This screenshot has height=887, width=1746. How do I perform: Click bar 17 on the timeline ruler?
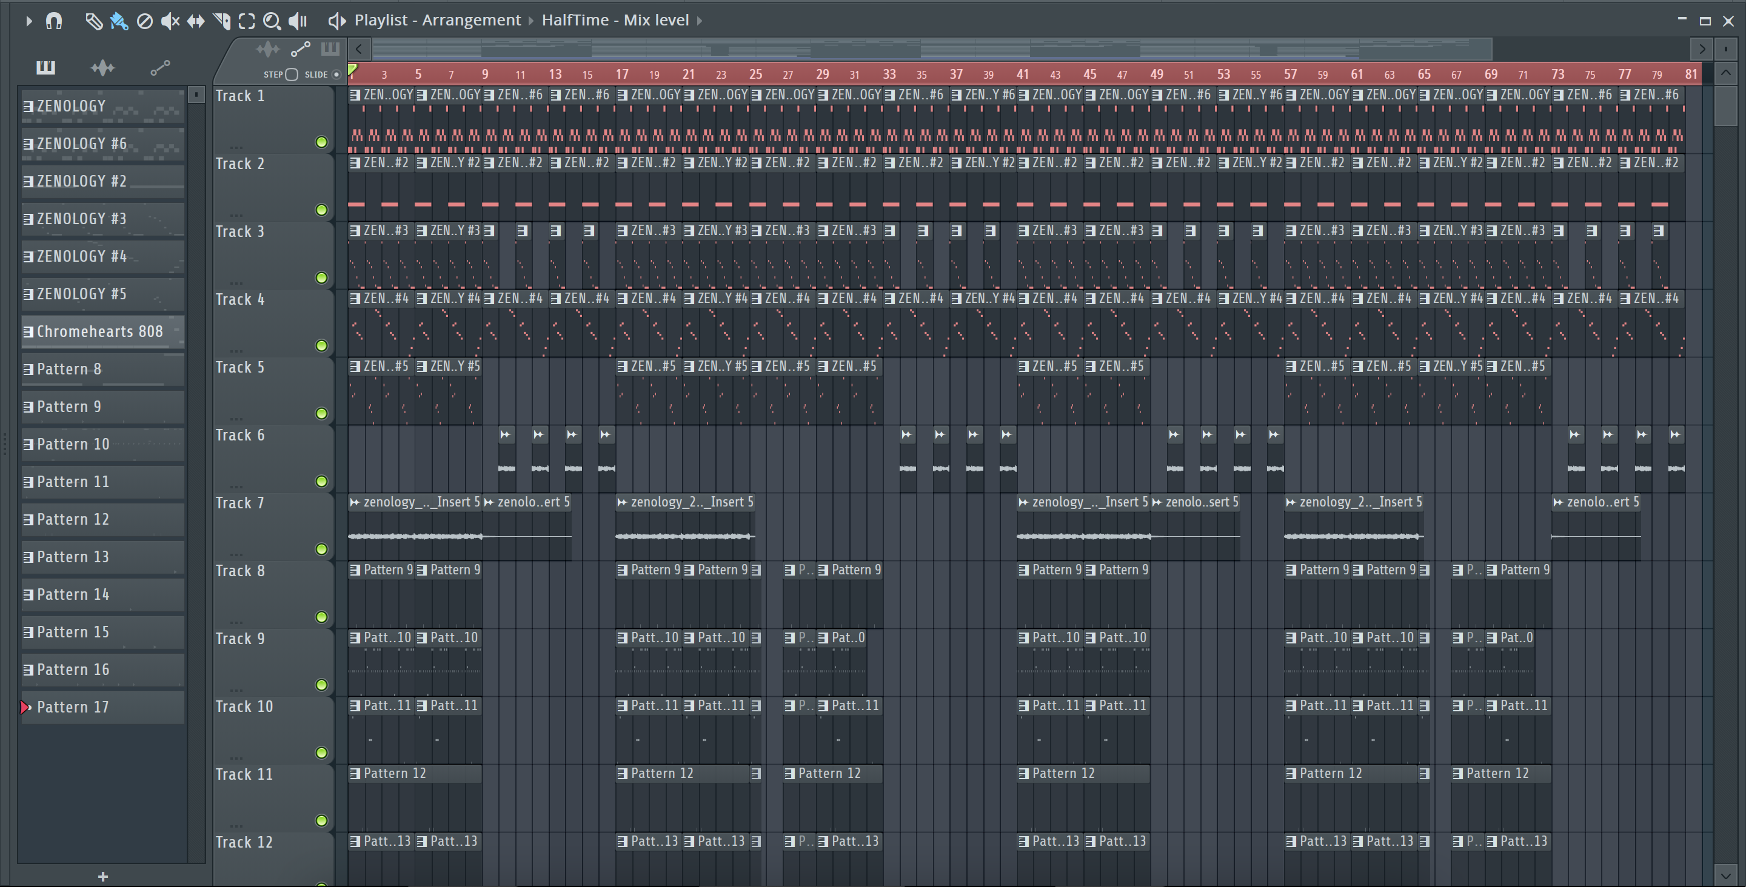621,74
